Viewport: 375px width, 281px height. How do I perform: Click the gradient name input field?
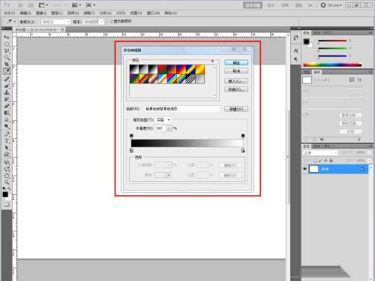182,109
